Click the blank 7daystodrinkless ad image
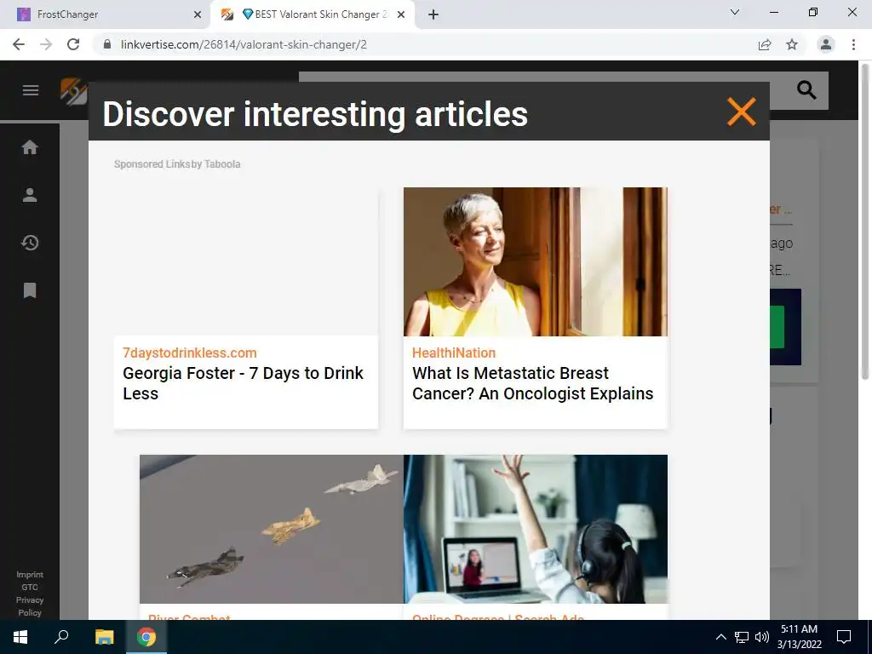872x654 pixels. click(x=246, y=261)
